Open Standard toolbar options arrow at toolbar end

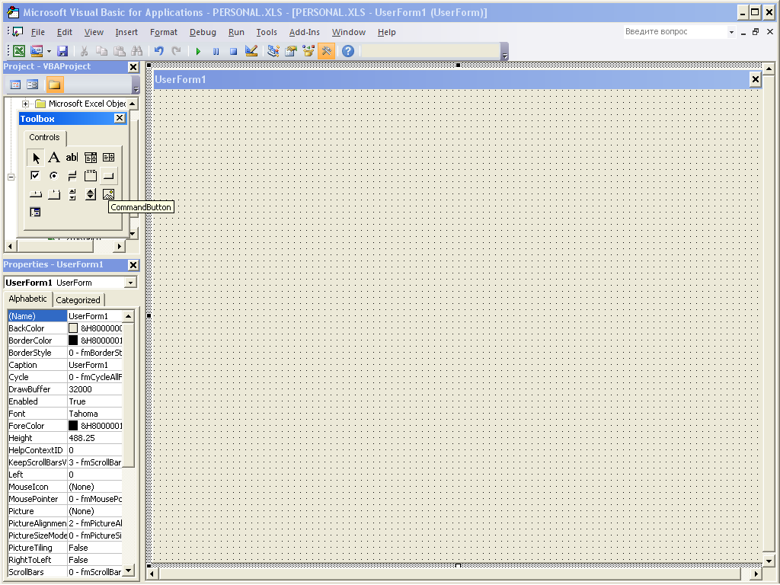click(505, 51)
